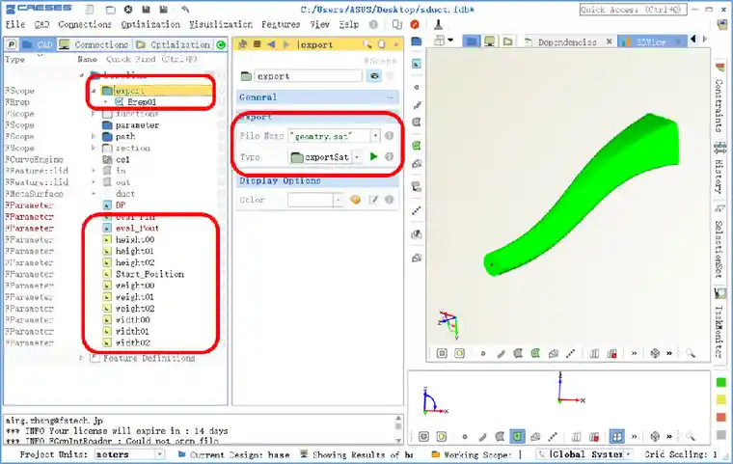Click the save-as disk icon in top toolbar
Image resolution: width=733 pixels, height=464 pixels.
pos(164,10)
